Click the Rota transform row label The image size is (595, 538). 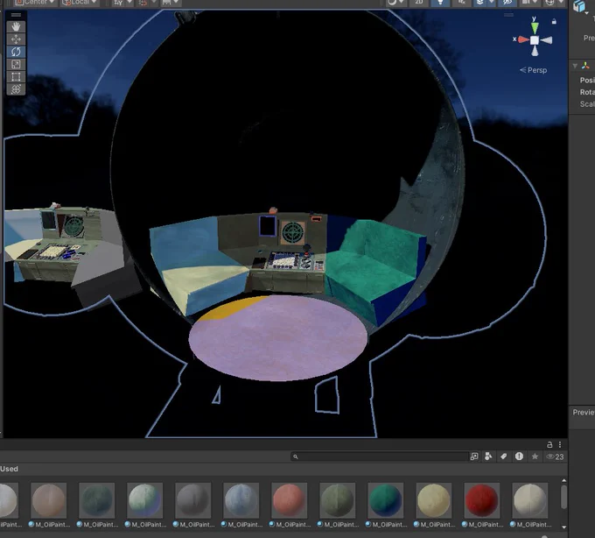[586, 92]
